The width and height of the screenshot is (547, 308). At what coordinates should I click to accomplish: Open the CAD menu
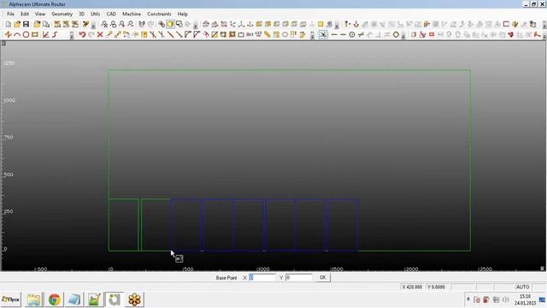(x=111, y=14)
